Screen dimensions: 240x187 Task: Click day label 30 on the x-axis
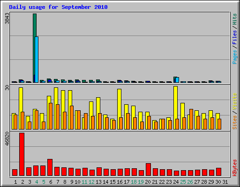pos(218,182)
